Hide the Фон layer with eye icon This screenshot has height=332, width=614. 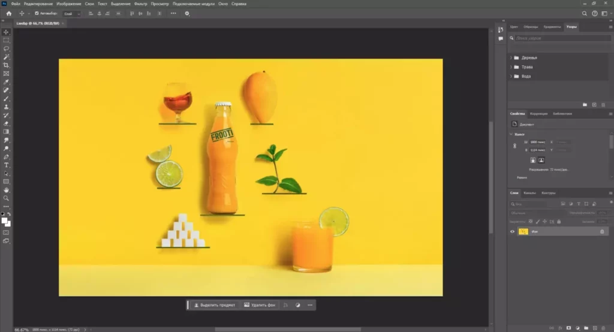coord(512,231)
